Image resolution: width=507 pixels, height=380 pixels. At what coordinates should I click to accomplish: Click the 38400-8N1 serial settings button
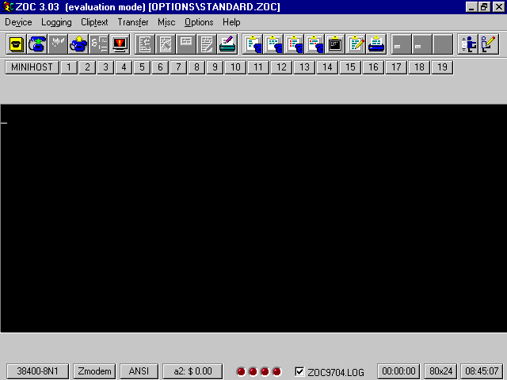pyautogui.click(x=37, y=371)
